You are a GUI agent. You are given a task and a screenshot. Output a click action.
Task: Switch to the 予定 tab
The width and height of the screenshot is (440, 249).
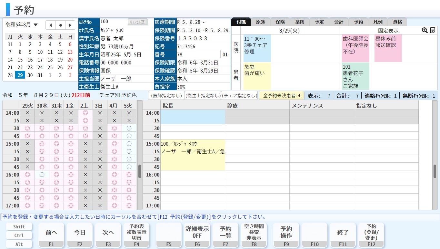coord(319,22)
